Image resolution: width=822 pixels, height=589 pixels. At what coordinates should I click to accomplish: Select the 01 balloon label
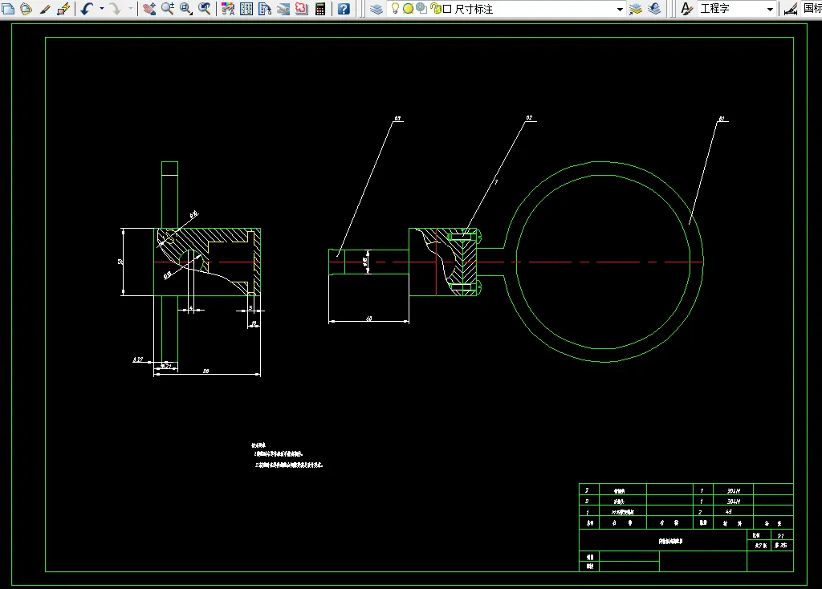point(722,119)
